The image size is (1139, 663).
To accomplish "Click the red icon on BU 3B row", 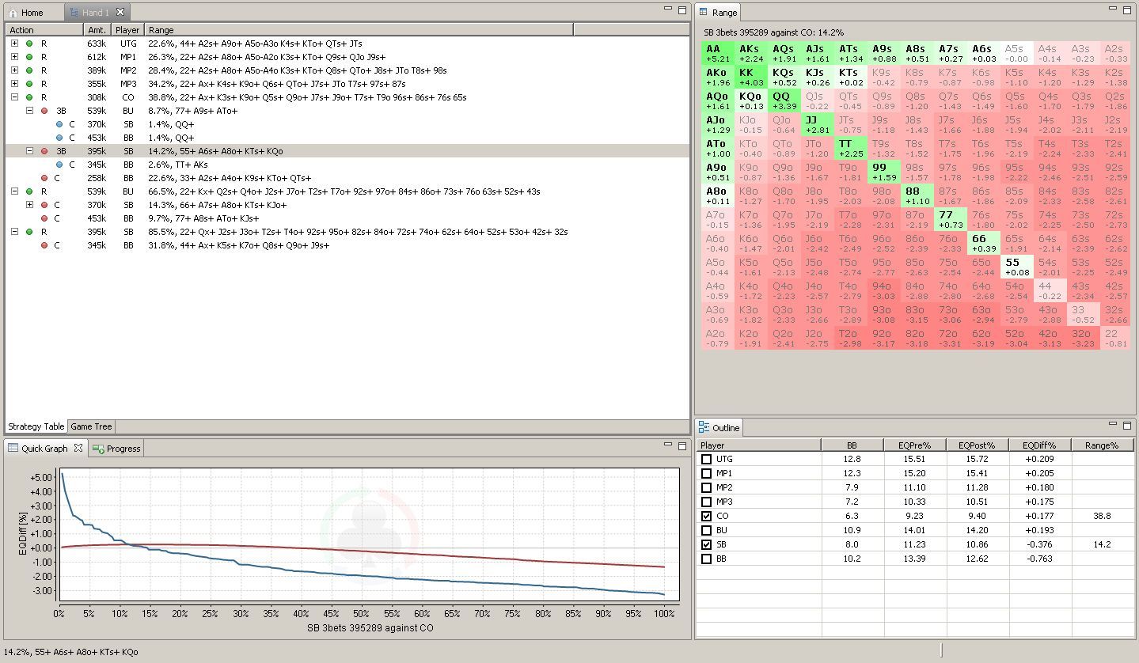I will point(44,111).
